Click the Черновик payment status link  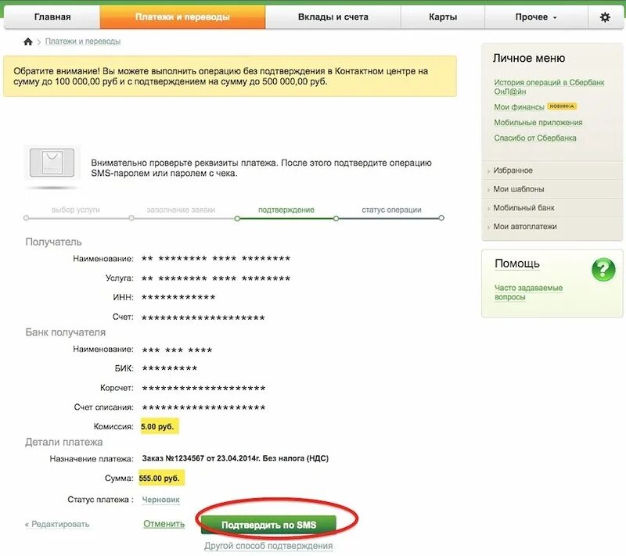coord(161,500)
